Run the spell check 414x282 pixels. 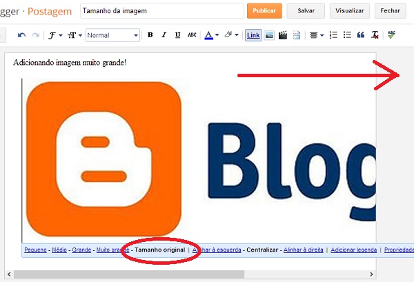pos(391,35)
